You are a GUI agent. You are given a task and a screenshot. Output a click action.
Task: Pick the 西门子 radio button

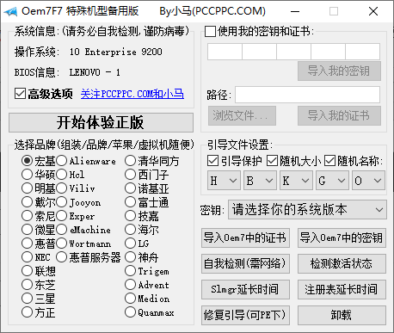(x=130, y=174)
